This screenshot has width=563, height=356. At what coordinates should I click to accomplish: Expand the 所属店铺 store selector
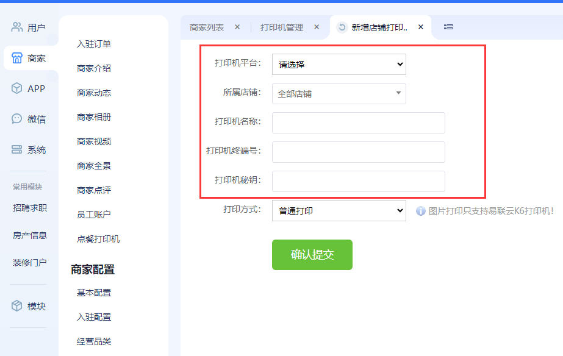(339, 94)
